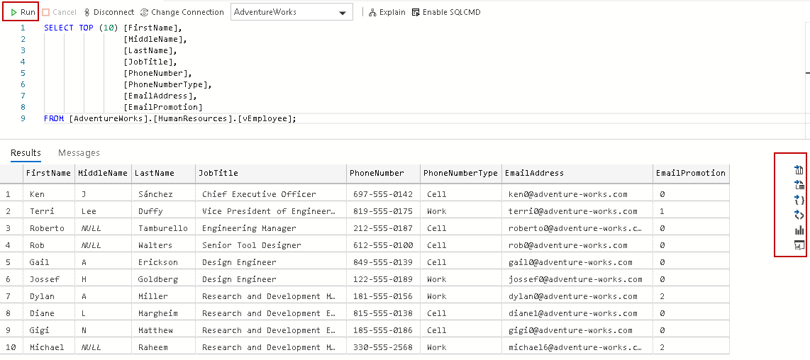Run the query
Screen dimensions: 810x360
click(23, 12)
